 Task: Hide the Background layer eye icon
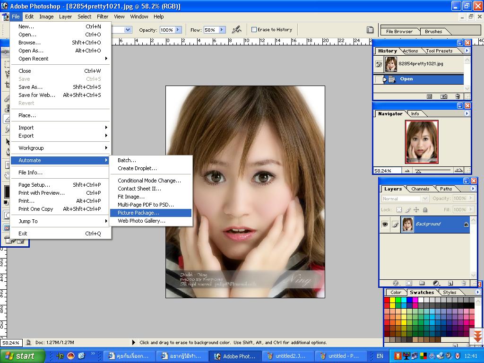[385, 225]
